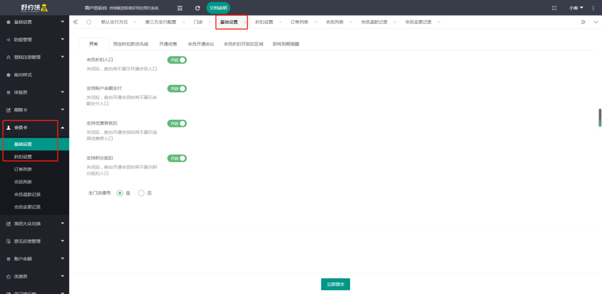This screenshot has height=294, width=602.
Task: Click the 好约侠 logo
Action: pos(35,8)
